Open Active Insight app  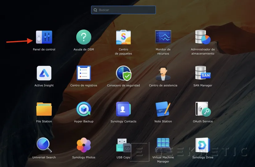[44, 73]
